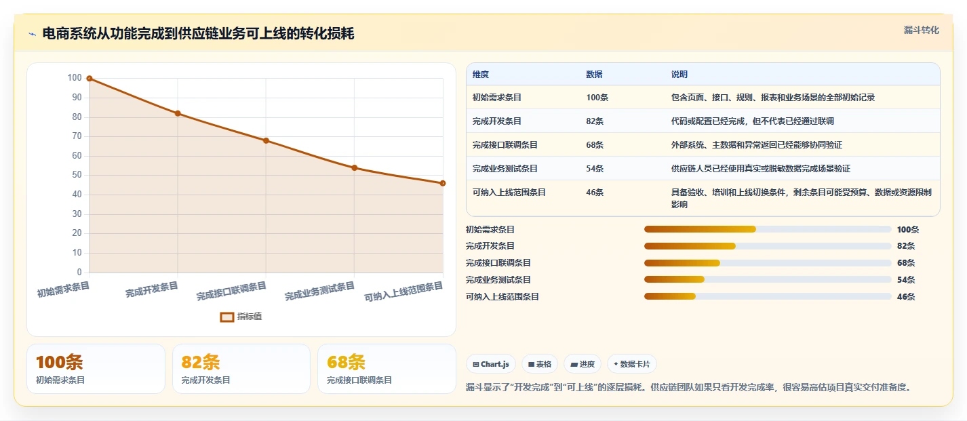Click the funnel icon before the title
The image size is (967, 421).
[x=33, y=35]
